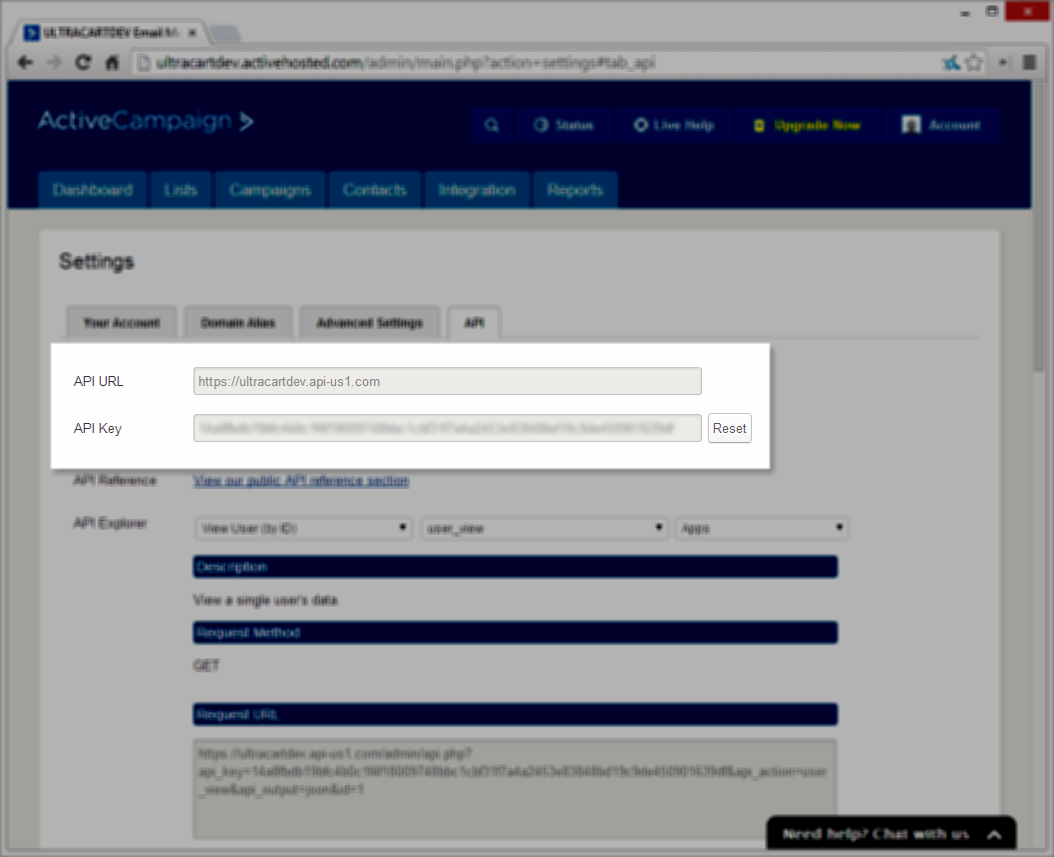Open the Account menu in the header
1054x857 pixels.
pos(941,125)
